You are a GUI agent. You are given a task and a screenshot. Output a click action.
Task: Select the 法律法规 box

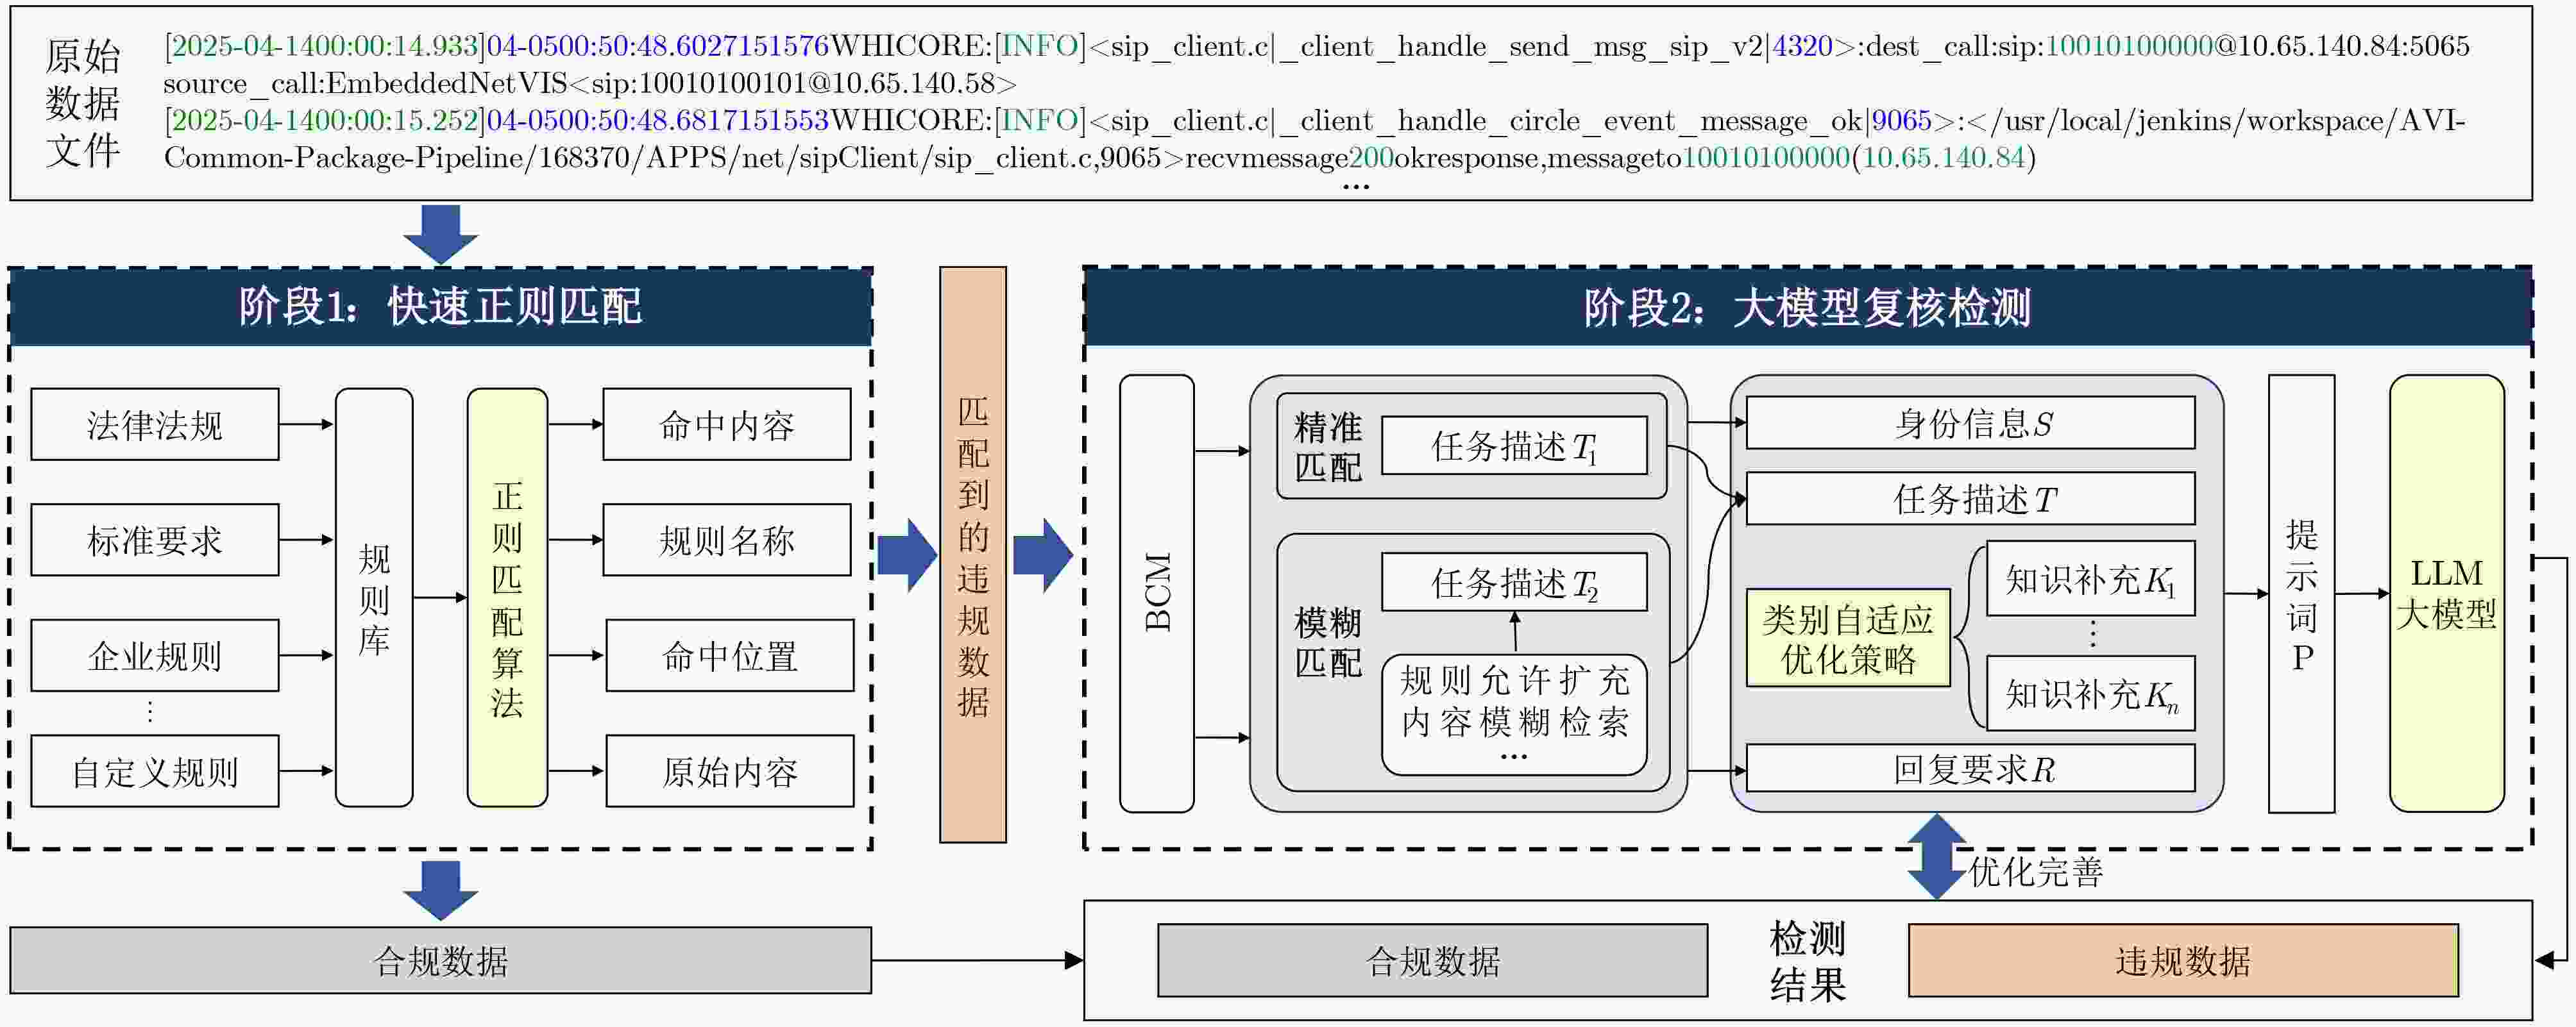pyautogui.click(x=154, y=424)
